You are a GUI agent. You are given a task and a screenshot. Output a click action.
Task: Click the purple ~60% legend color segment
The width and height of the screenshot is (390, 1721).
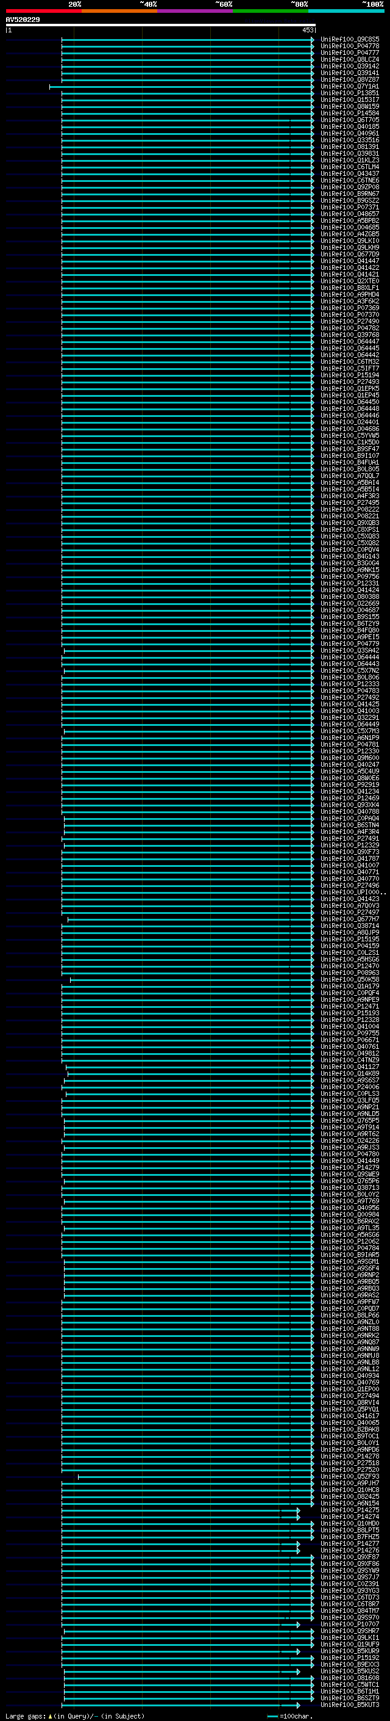pyautogui.click(x=196, y=11)
